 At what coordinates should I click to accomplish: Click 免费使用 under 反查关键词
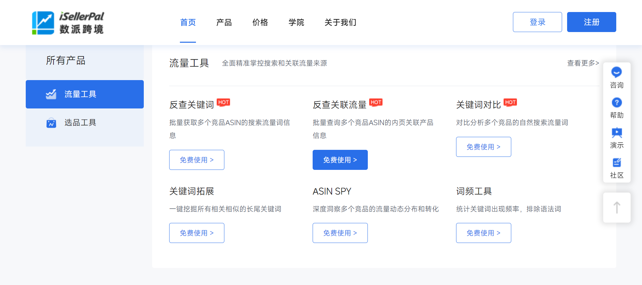pyautogui.click(x=197, y=160)
